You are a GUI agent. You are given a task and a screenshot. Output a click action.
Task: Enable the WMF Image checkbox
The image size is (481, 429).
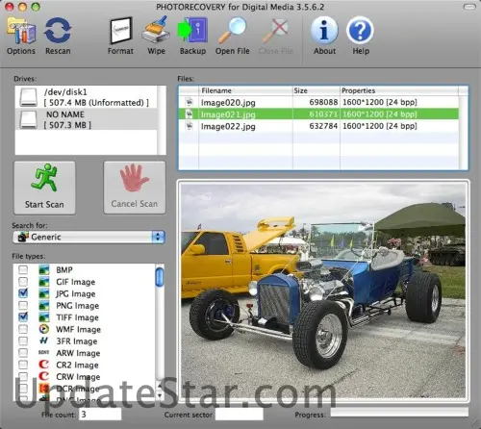23,329
